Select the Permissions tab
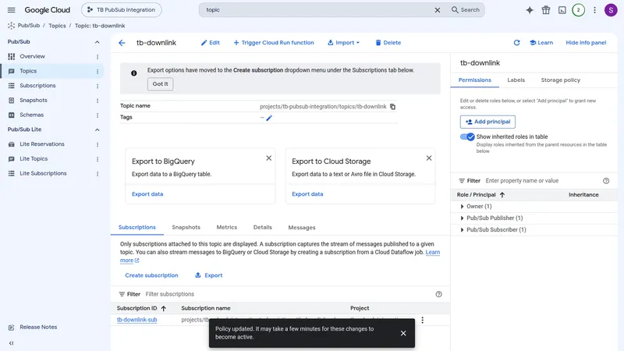This screenshot has height=351, width=624. tap(475, 80)
